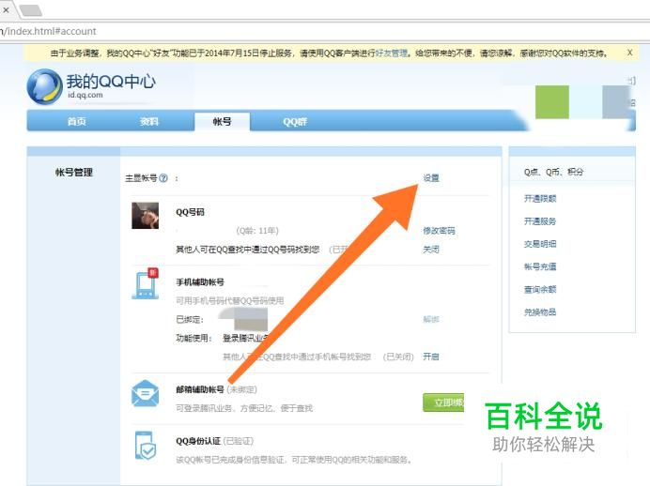This screenshot has height=486, width=650.
Task: Open 交易明细 in the sidebar
Action: pyautogui.click(x=540, y=244)
